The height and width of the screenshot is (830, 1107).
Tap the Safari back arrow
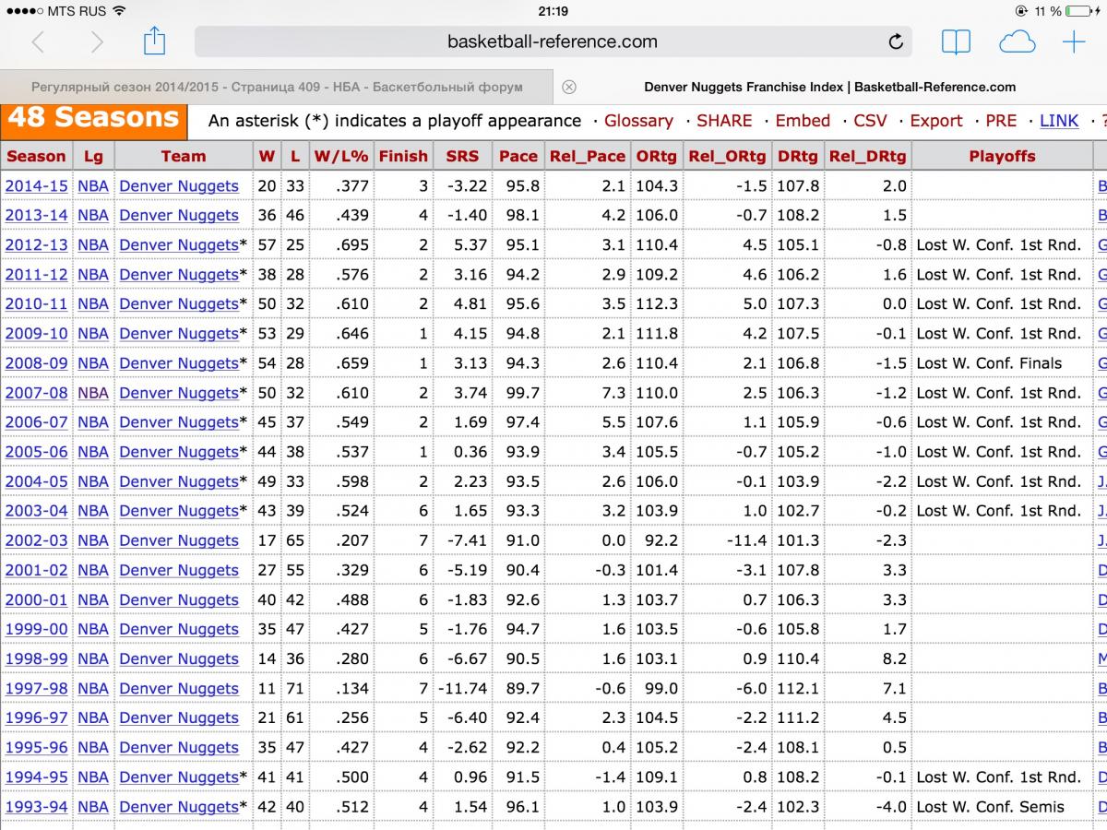(x=38, y=41)
